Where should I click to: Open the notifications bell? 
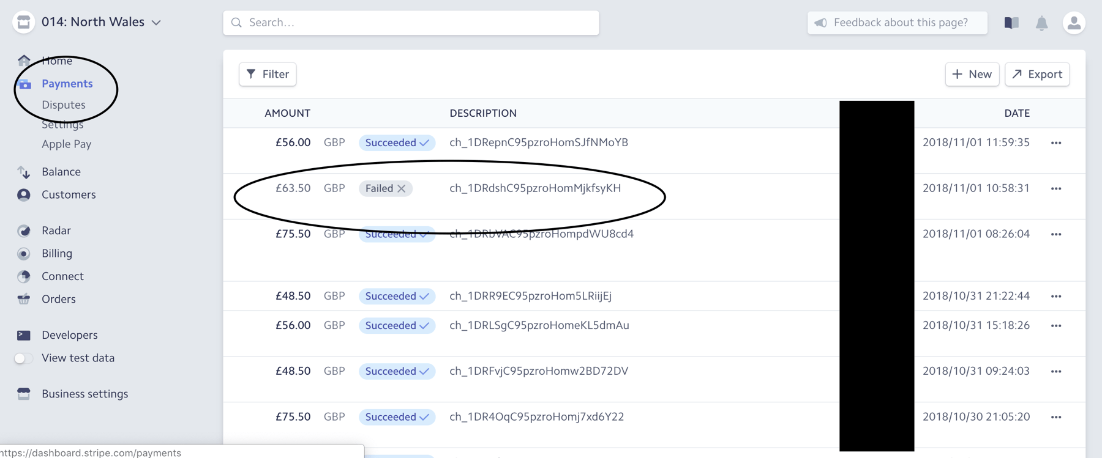[1041, 23]
